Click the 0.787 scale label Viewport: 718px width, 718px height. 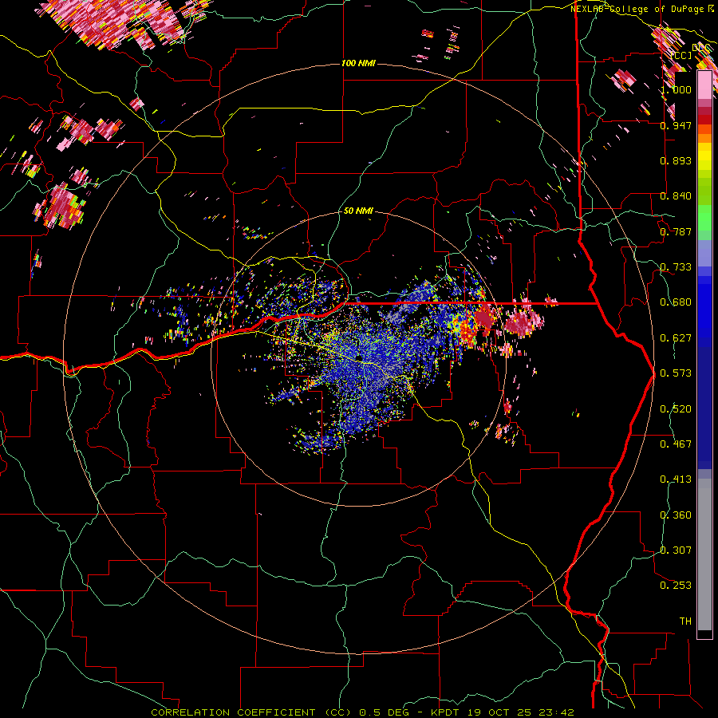(676, 231)
